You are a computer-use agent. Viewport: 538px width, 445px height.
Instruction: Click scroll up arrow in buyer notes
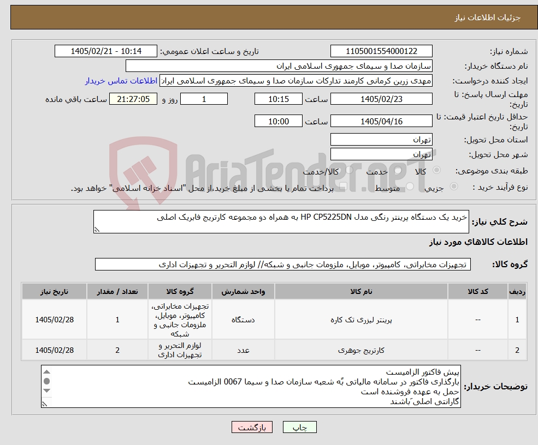[47, 372]
